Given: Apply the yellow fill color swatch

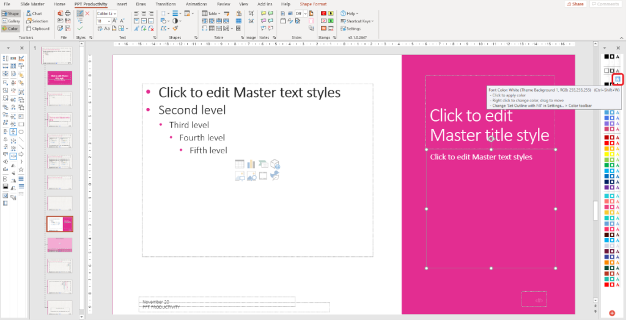Looking at the screenshot, I should [x=606, y=154].
